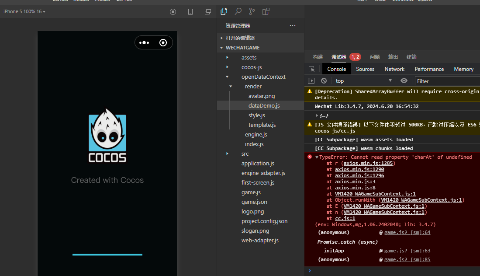Expand the {…} console object

coord(317,115)
